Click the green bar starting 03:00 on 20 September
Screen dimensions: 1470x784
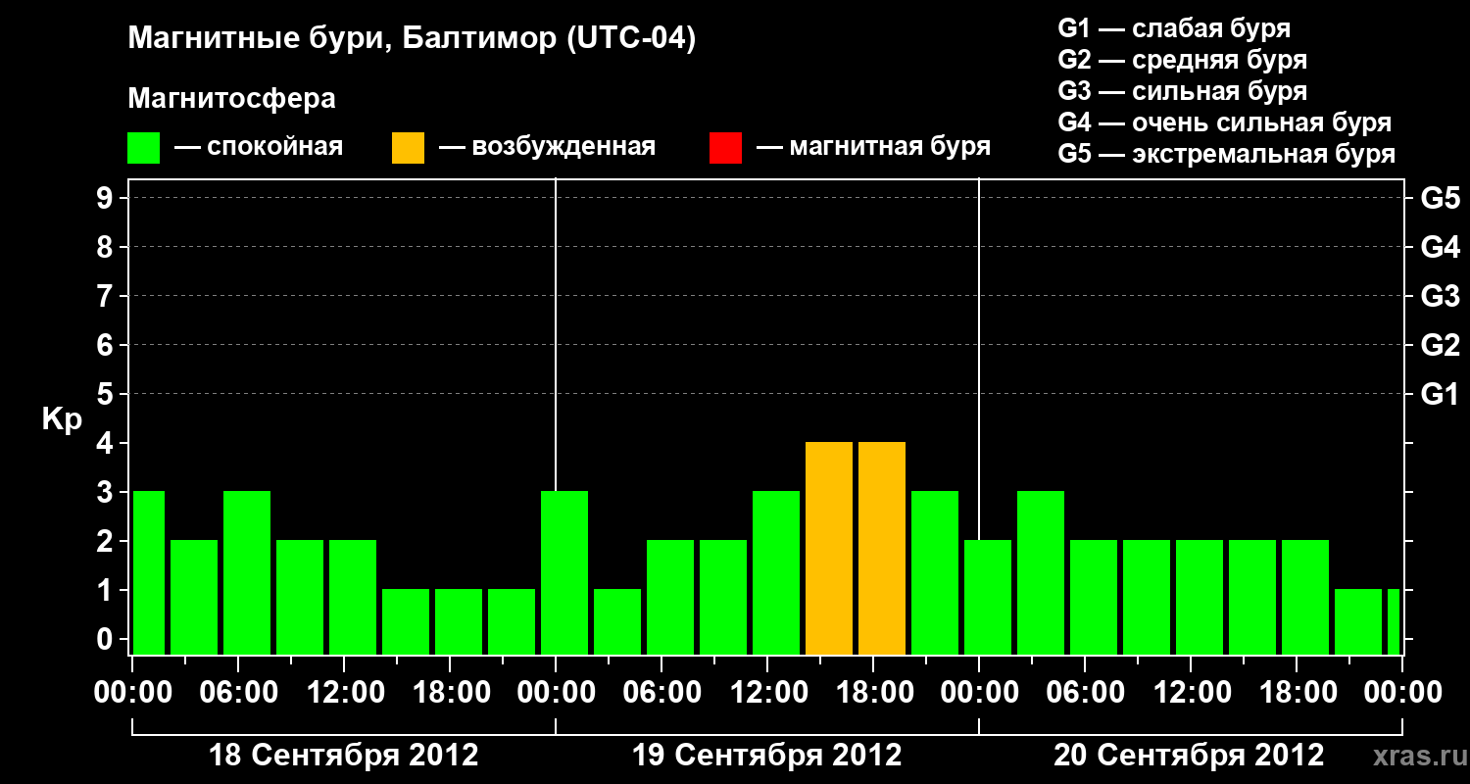click(x=1041, y=573)
